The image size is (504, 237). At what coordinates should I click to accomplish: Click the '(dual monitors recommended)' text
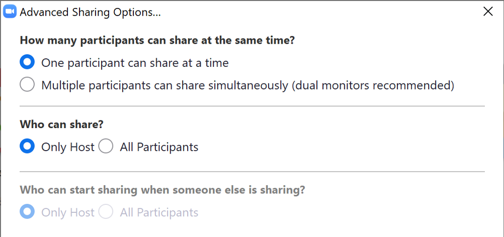pos(373,85)
